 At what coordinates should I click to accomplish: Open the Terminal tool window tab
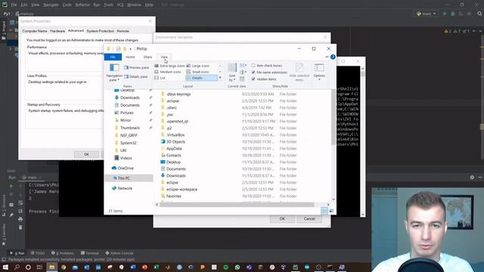coord(89,253)
